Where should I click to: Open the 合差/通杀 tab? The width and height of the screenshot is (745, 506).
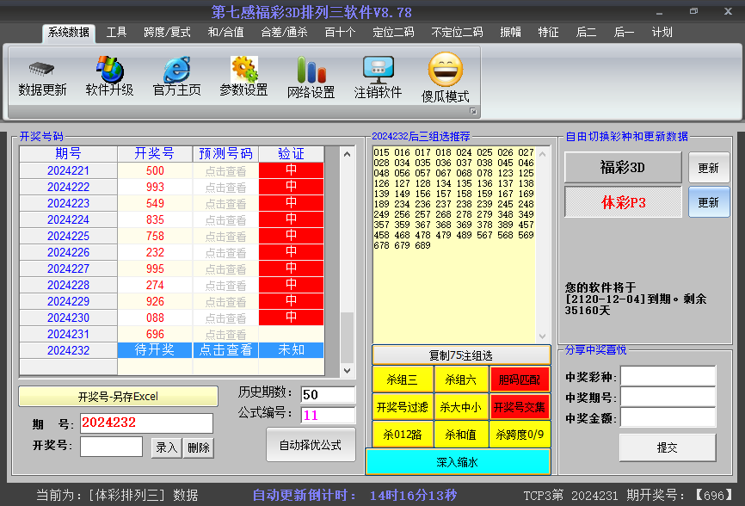[284, 33]
